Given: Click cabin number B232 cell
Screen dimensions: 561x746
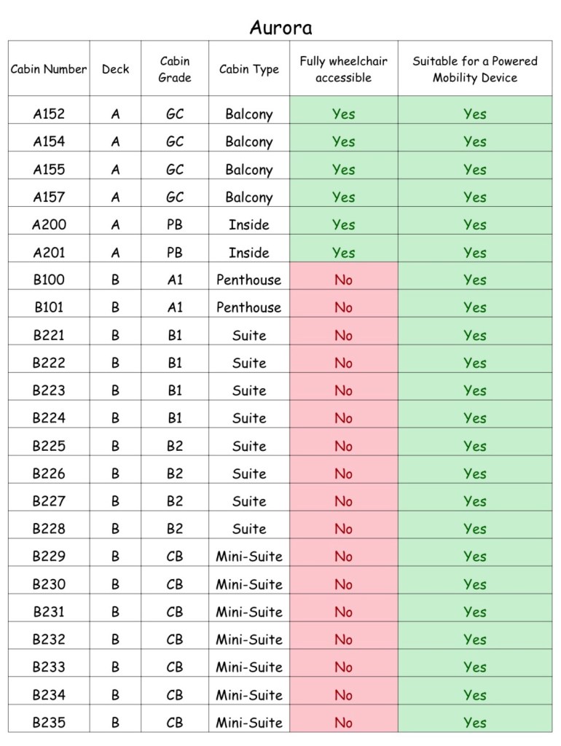Looking at the screenshot, I should point(49,640).
